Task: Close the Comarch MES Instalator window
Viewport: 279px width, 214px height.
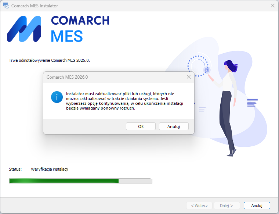Action: pos(273,6)
